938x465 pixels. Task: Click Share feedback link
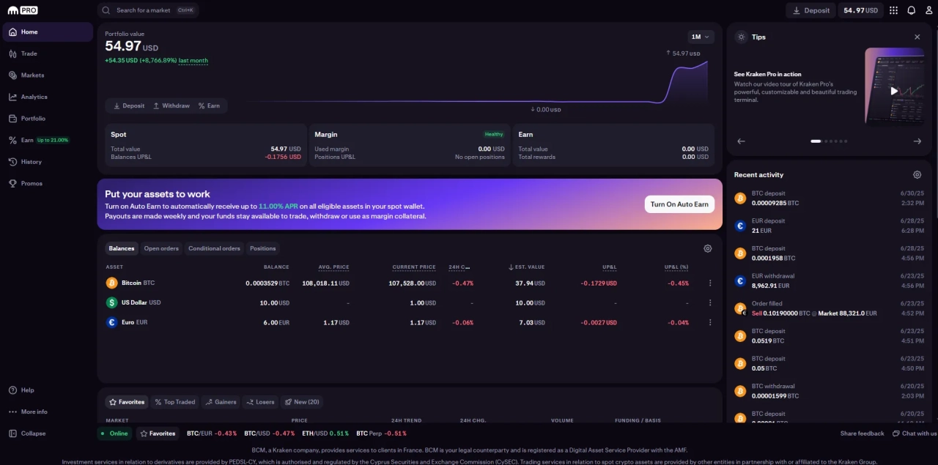point(862,434)
